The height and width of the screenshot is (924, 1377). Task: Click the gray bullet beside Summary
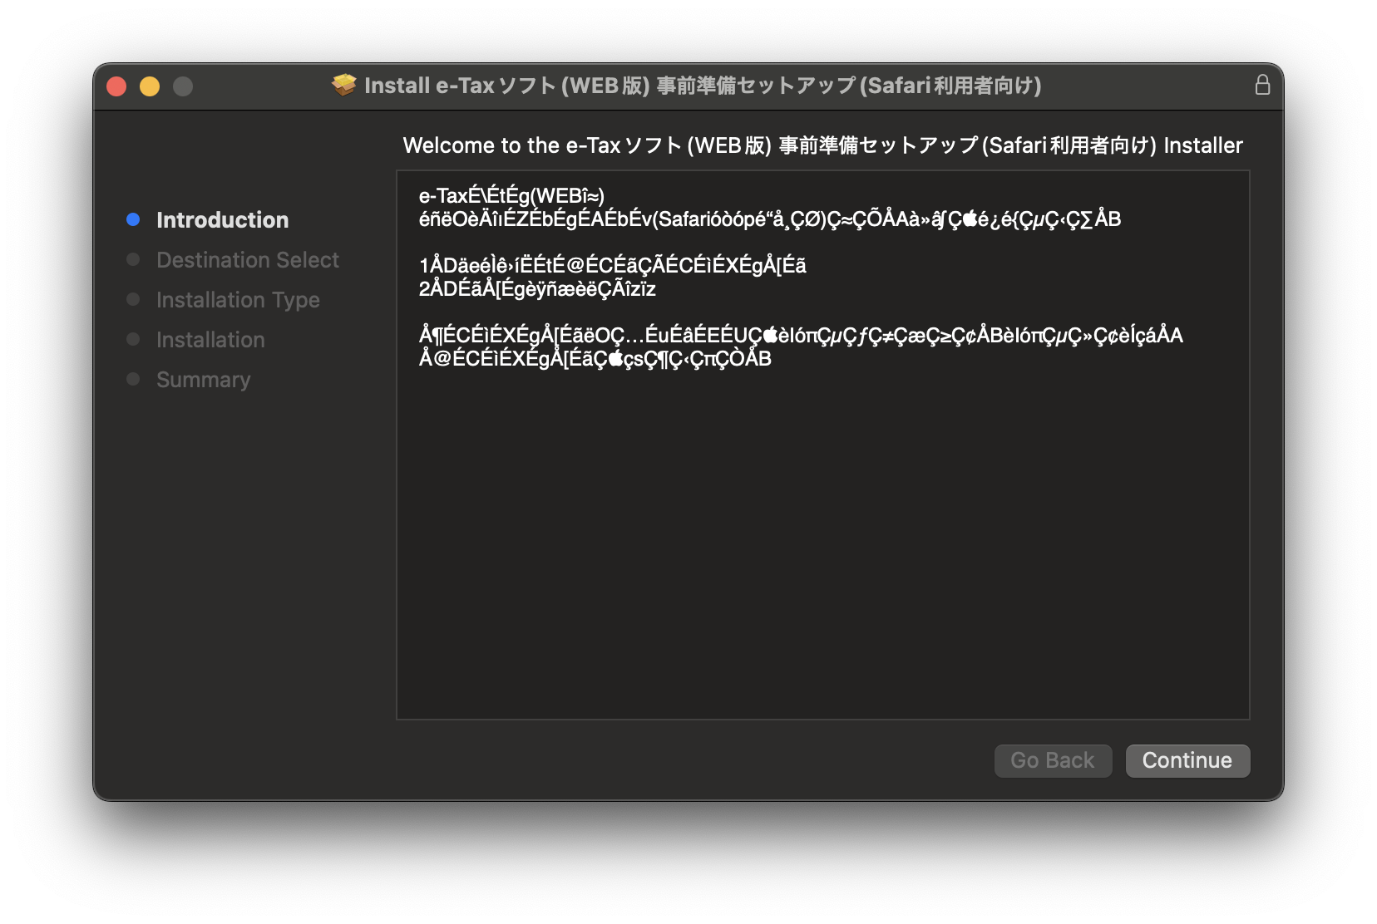133,379
